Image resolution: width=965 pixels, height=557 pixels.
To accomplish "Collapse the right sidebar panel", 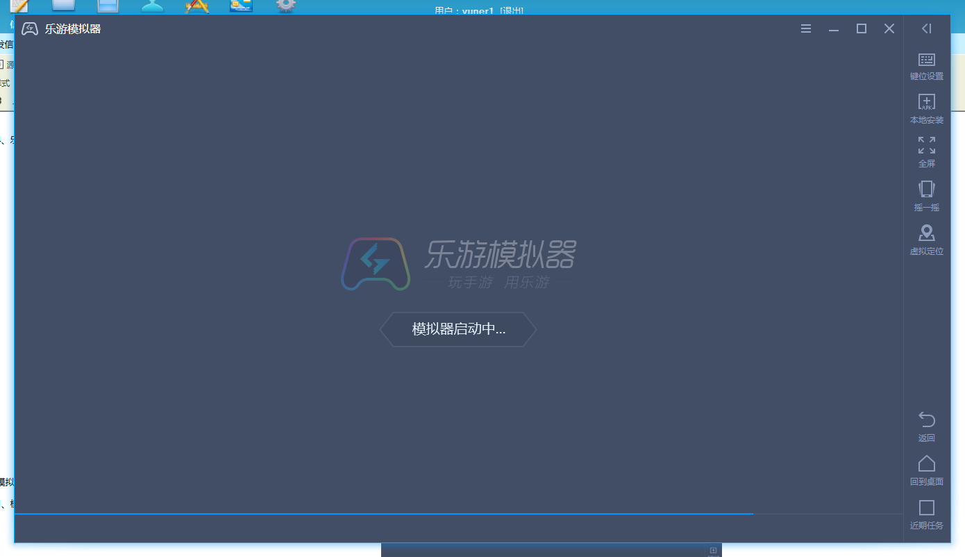I will tap(927, 28).
